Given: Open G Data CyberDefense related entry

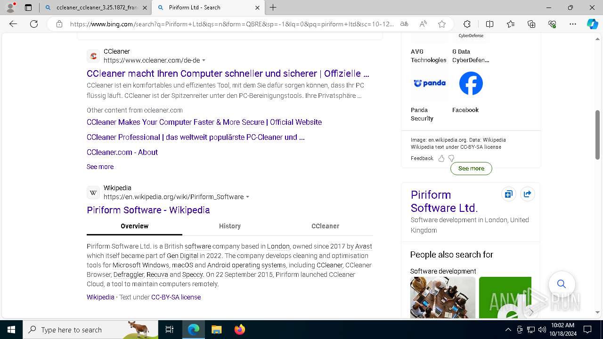Looking at the screenshot, I should 471,56.
